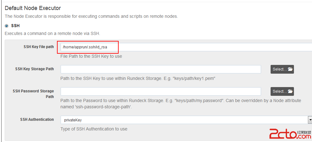
Task: Click the SSH Authentication label
Action: [x=37, y=120]
